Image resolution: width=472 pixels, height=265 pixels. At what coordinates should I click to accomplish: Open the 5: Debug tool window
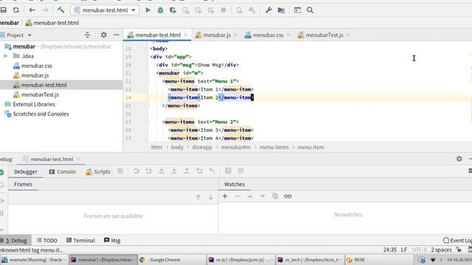coord(15,241)
